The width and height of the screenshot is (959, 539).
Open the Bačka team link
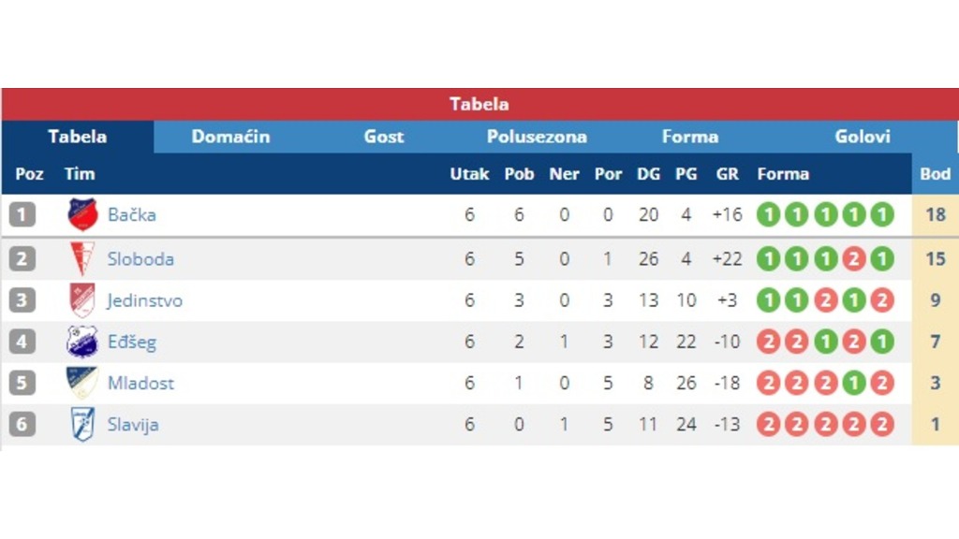131,214
